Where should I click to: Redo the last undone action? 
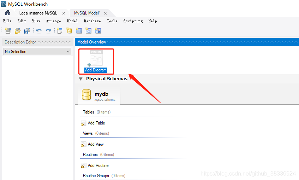click(x=48, y=30)
